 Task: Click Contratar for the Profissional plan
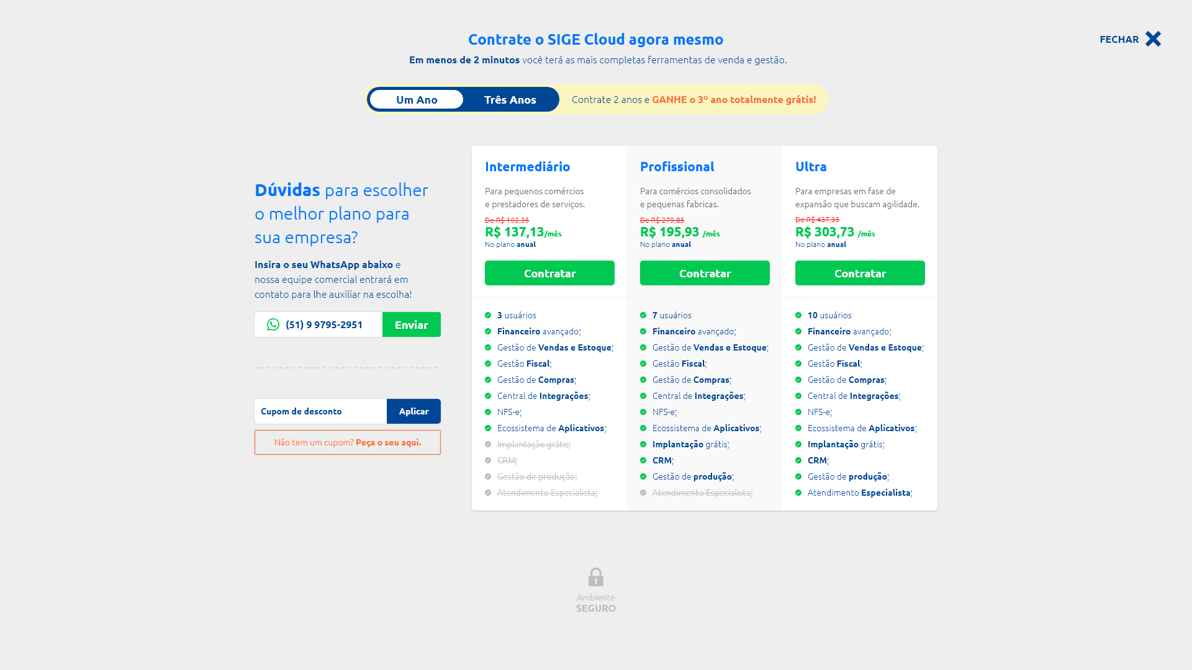coord(705,273)
